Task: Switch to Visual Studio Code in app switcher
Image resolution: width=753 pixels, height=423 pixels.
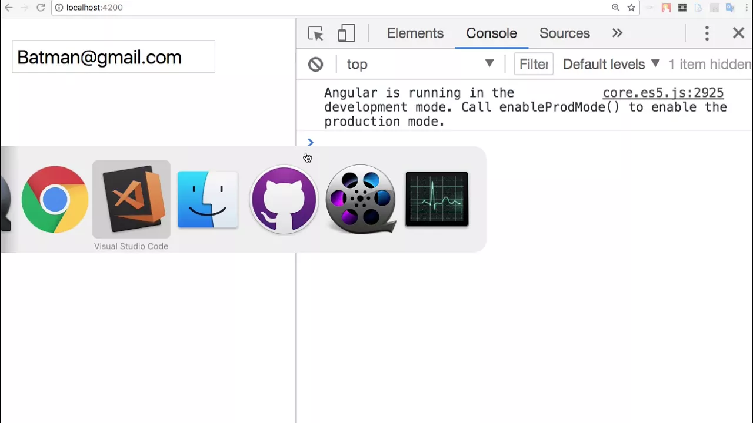Action: (x=131, y=199)
